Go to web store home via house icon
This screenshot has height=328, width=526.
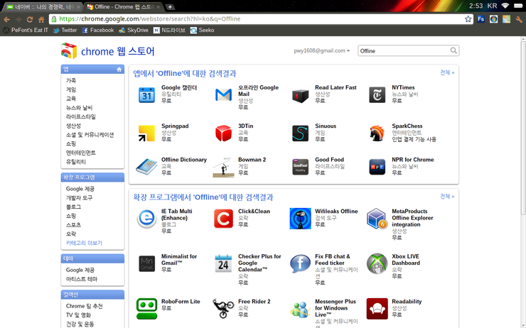(x=119, y=70)
